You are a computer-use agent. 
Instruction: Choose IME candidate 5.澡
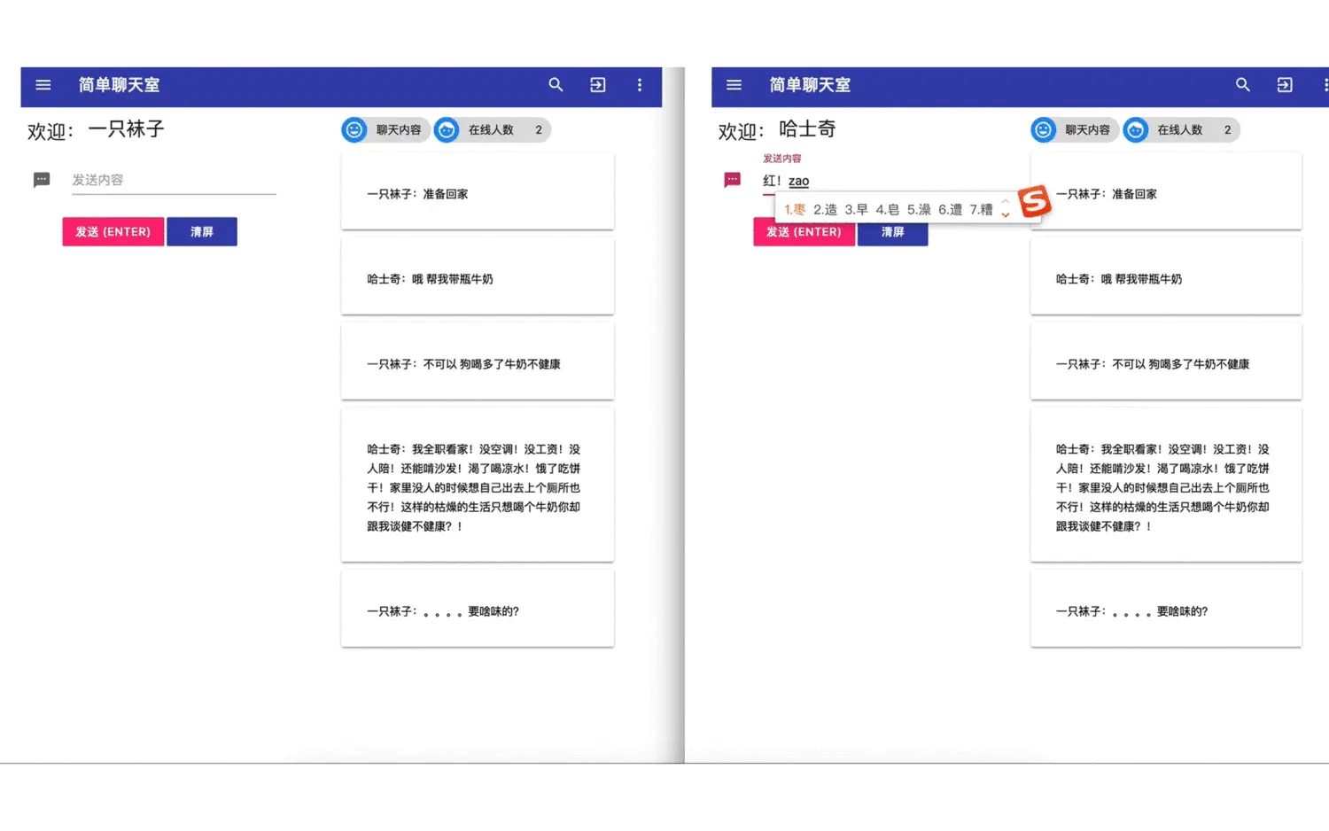919,210
